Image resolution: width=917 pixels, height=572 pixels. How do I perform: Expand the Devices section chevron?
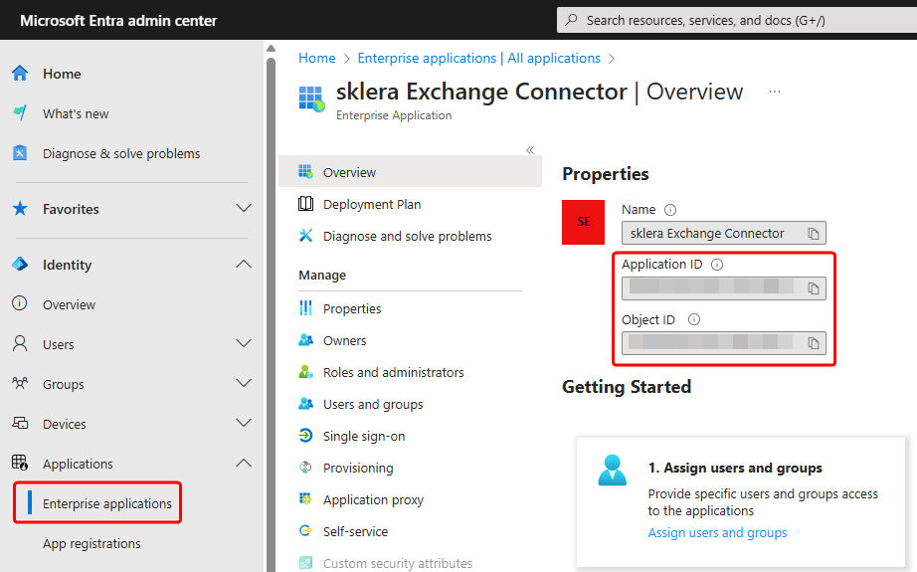point(244,423)
